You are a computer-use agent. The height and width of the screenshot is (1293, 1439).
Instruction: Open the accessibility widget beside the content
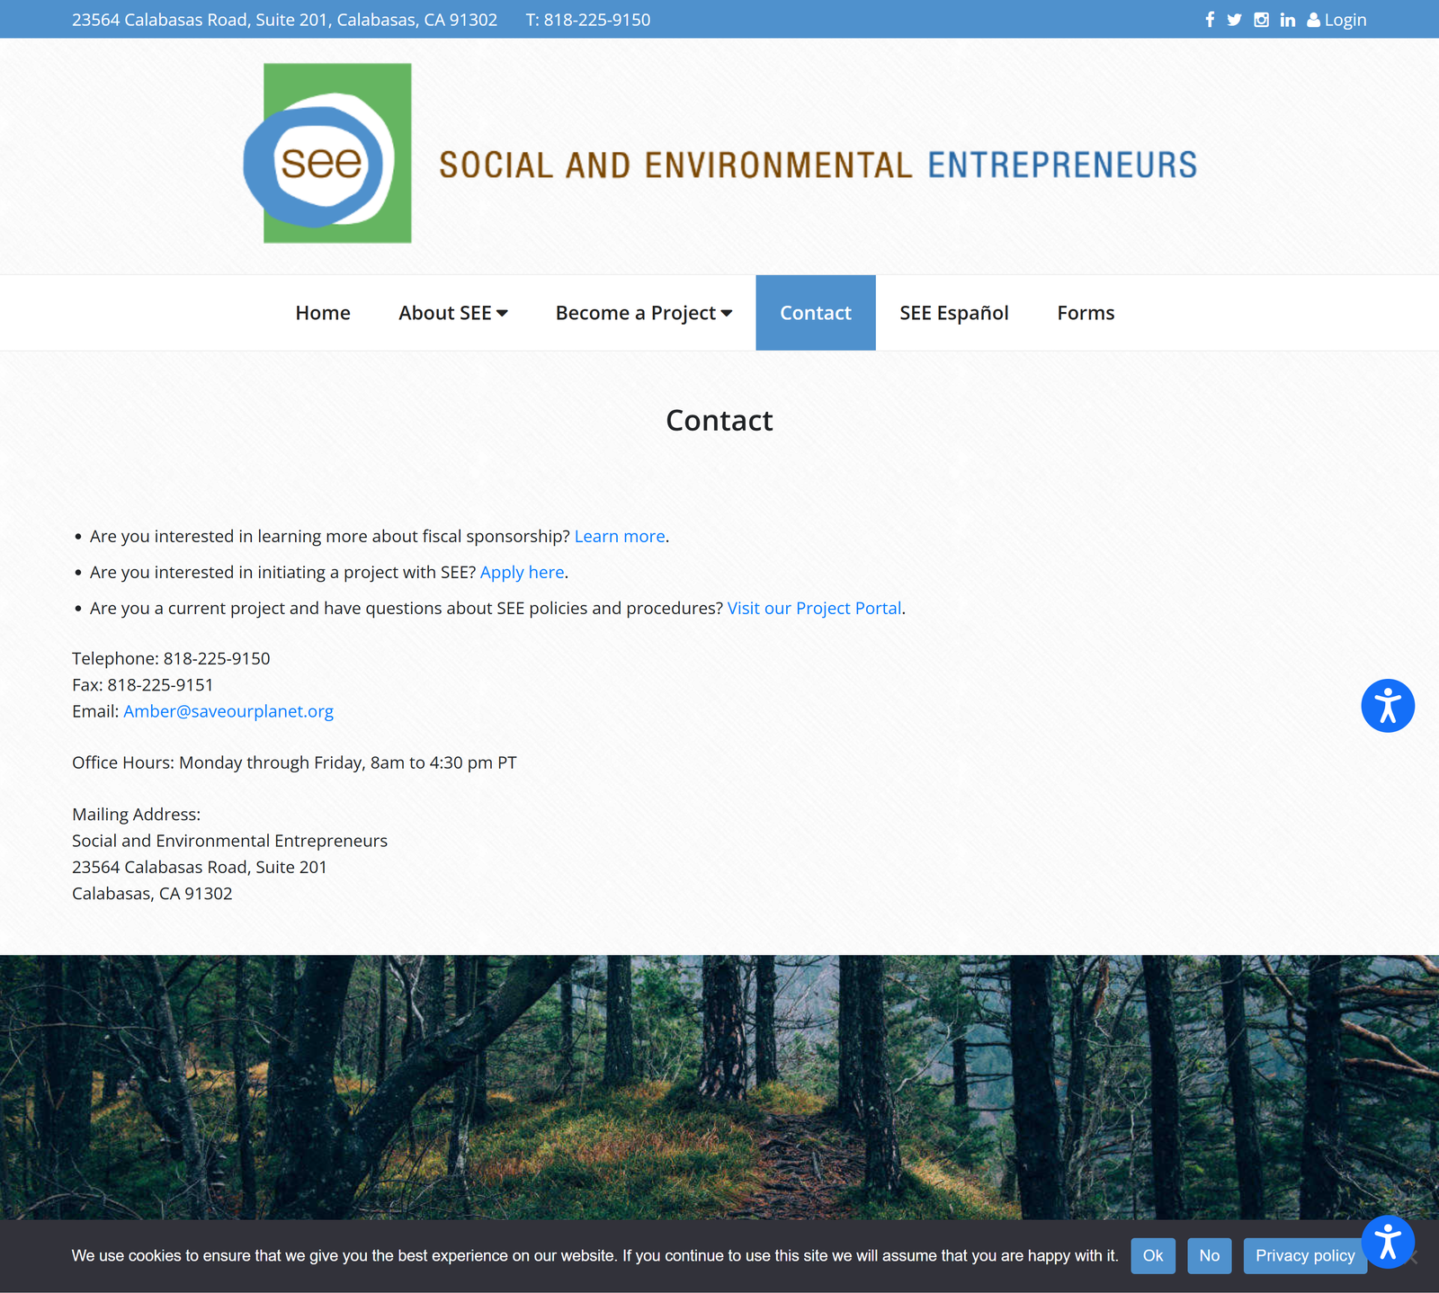pyautogui.click(x=1388, y=706)
